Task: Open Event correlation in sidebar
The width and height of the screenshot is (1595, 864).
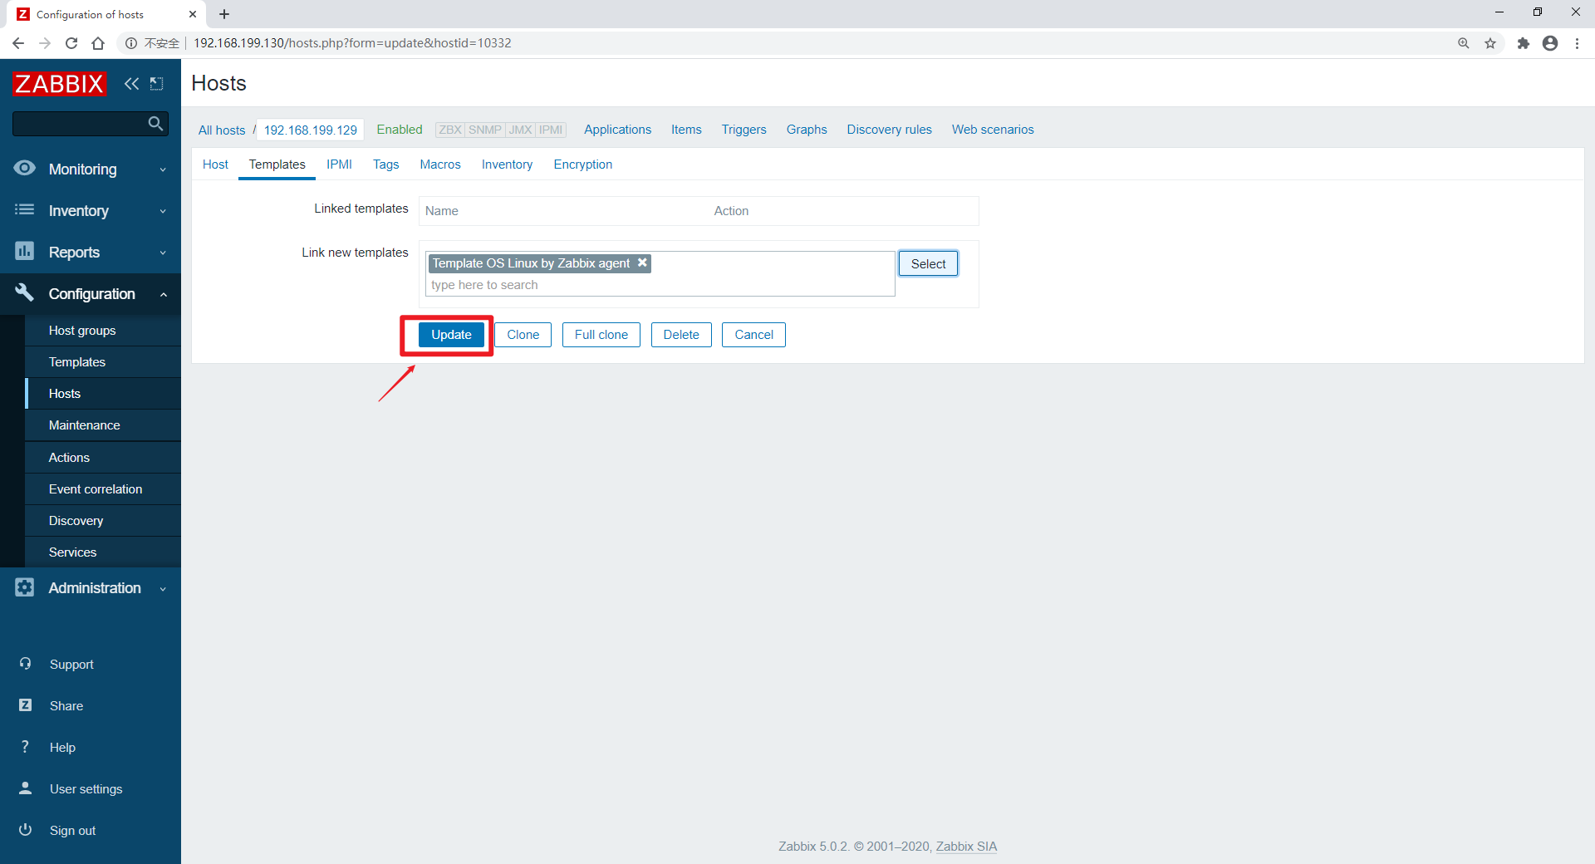Action: point(103,488)
